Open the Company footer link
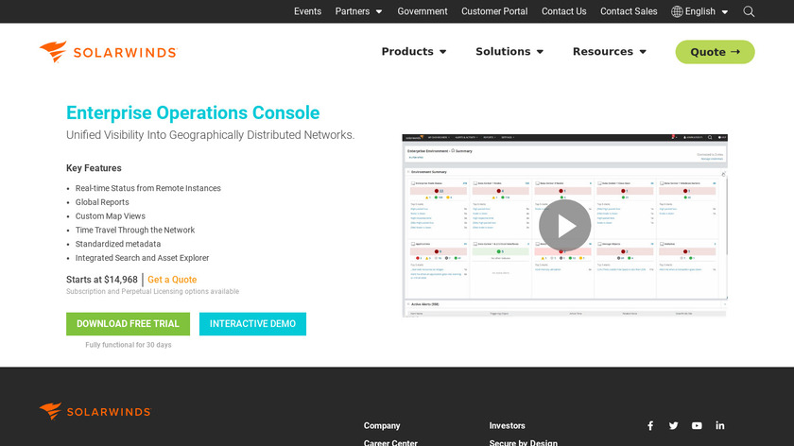The width and height of the screenshot is (794, 446). [382, 426]
